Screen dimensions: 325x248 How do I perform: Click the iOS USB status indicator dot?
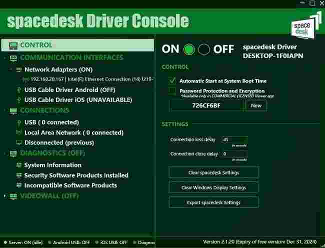96,242
